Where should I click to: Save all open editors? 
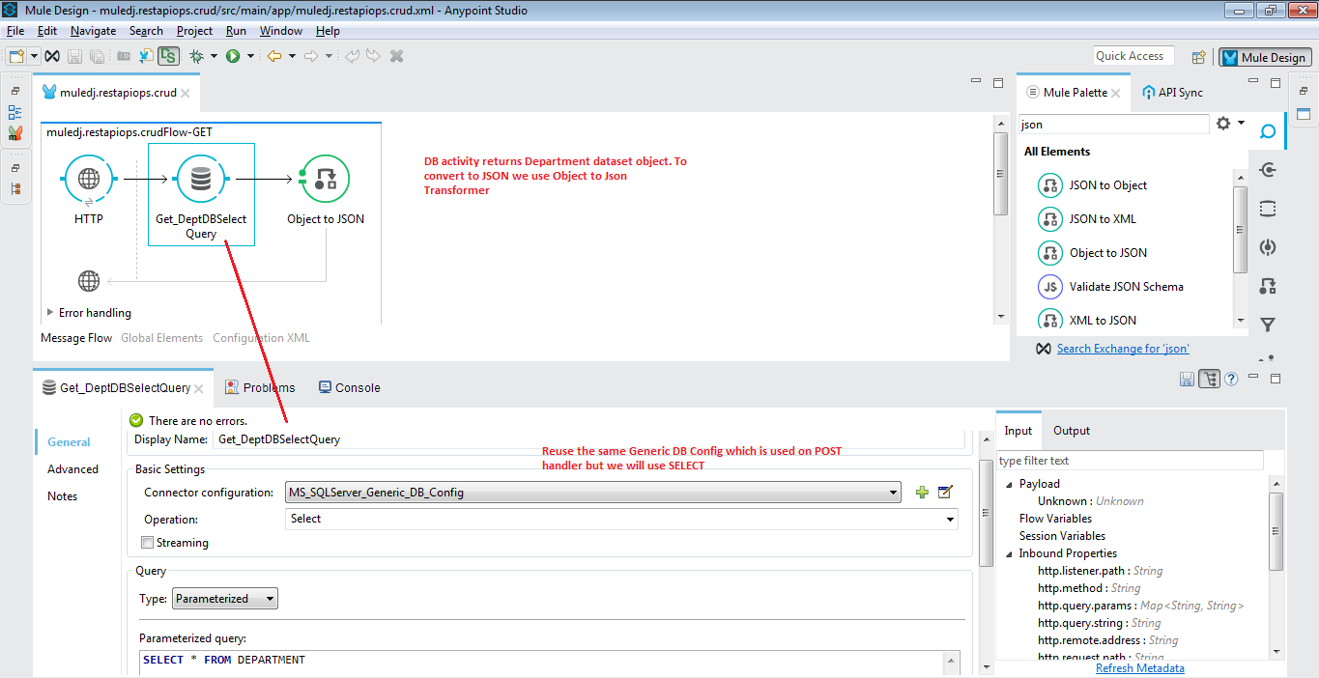tap(97, 55)
